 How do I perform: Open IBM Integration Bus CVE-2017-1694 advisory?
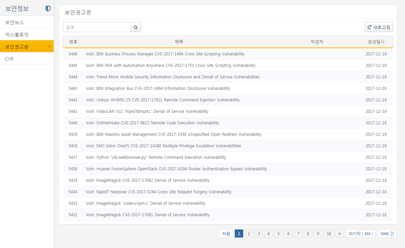(158, 88)
